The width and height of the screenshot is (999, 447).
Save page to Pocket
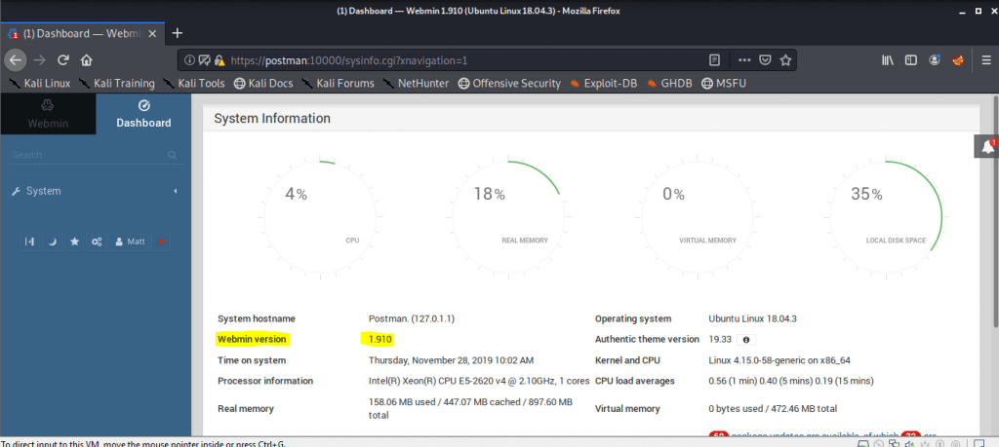[x=765, y=60]
